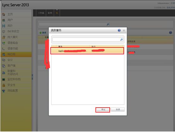Close the 选择服务 dialog
This screenshot has height=132, width=175.
tap(124, 30)
